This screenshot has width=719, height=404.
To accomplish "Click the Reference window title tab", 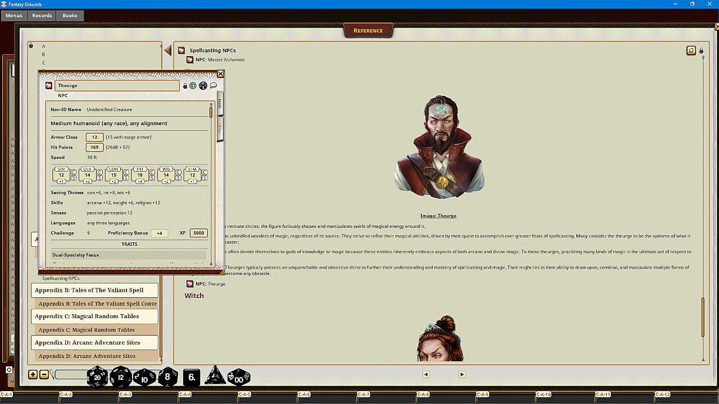I will tap(368, 30).
